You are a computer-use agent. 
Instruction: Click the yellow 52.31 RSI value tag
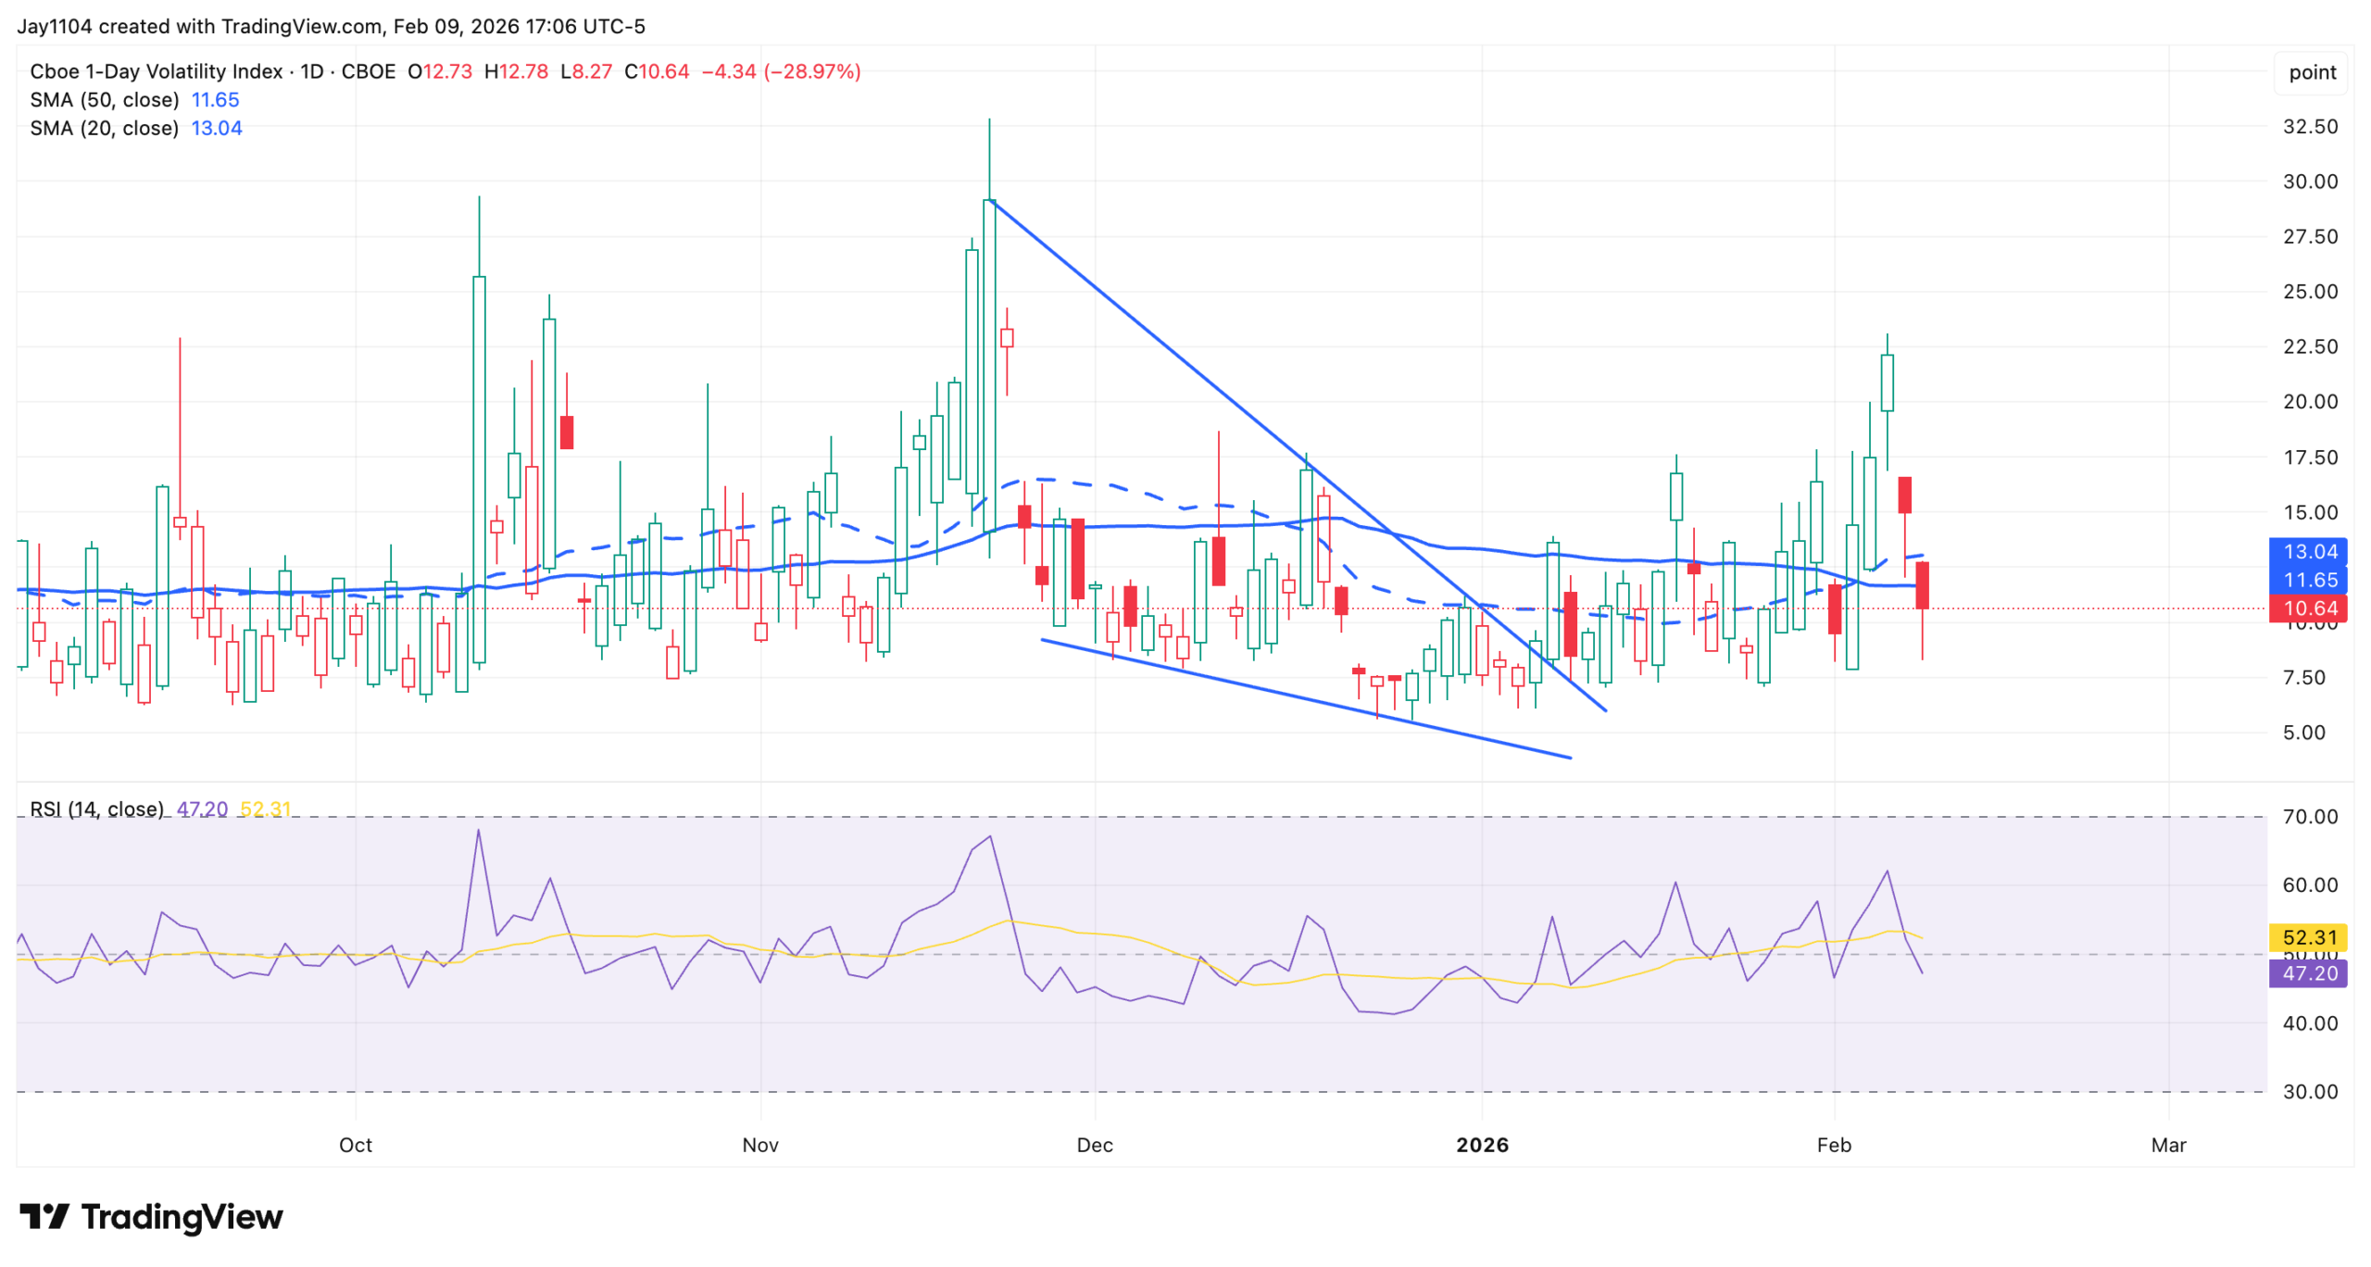pos(2306,937)
